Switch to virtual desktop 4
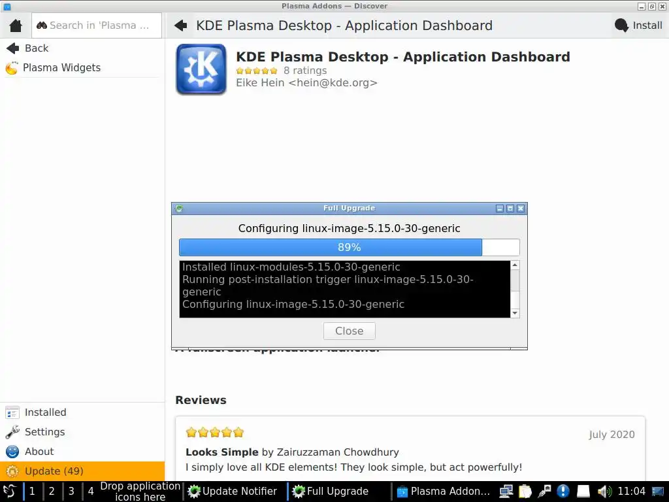 pyautogui.click(x=91, y=492)
